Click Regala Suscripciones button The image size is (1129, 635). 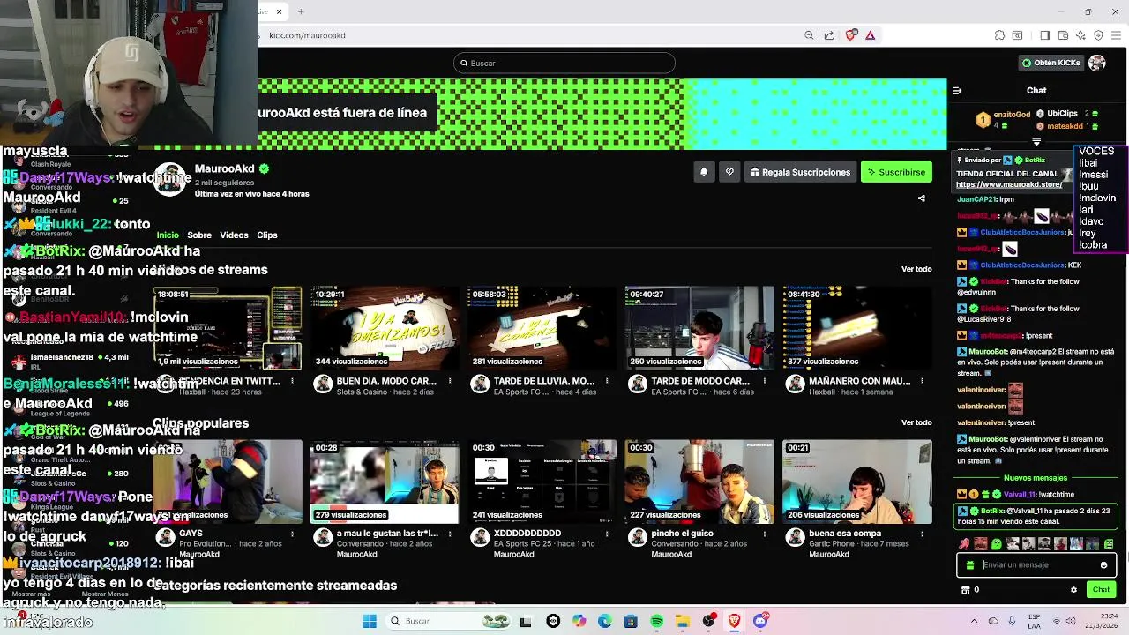(800, 172)
